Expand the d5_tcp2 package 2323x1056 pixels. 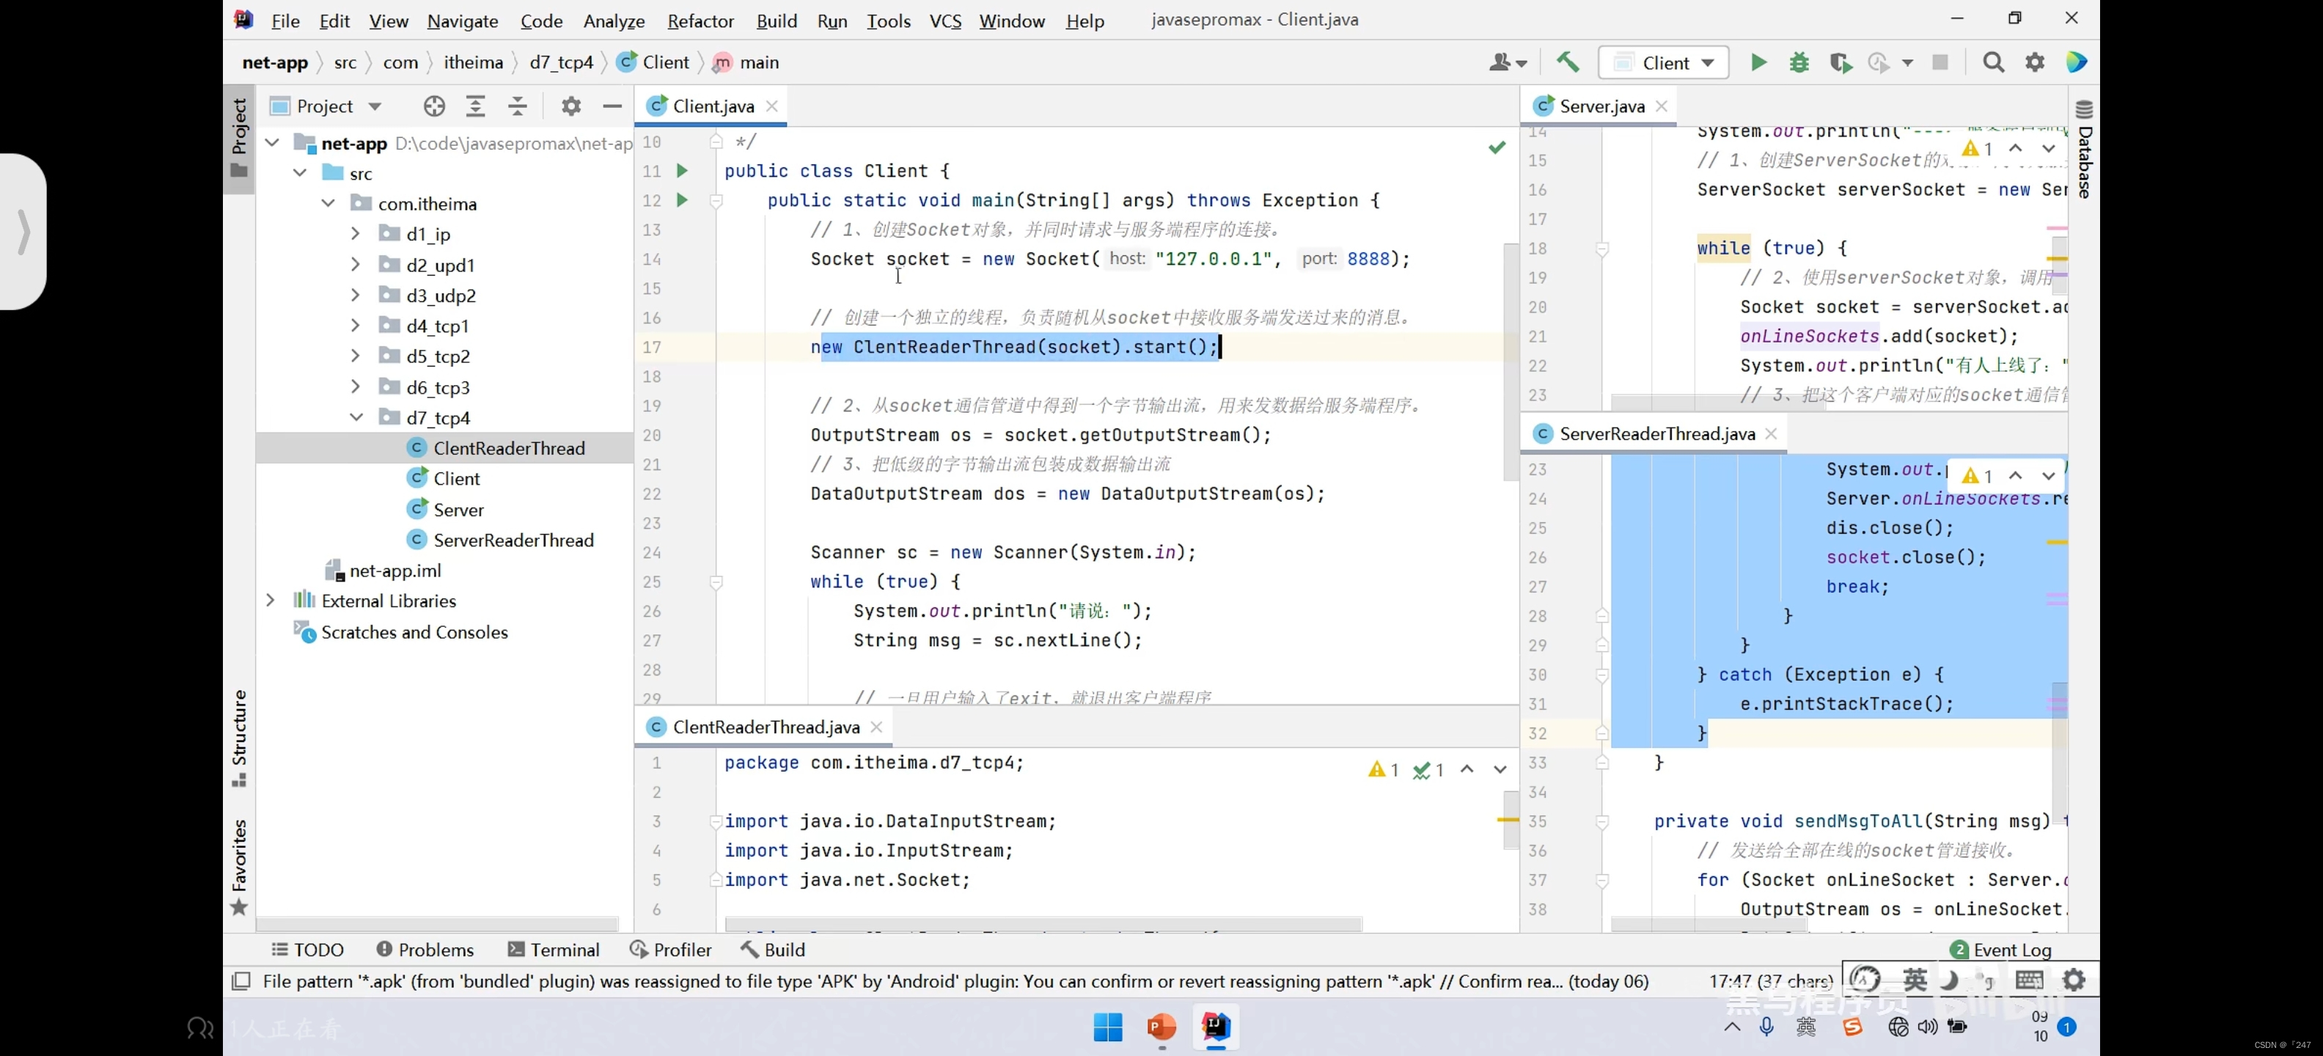coord(356,356)
